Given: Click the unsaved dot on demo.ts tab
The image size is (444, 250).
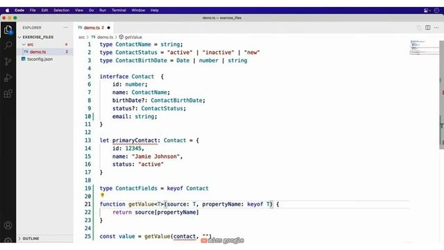Looking at the screenshot, I should [x=108, y=28].
